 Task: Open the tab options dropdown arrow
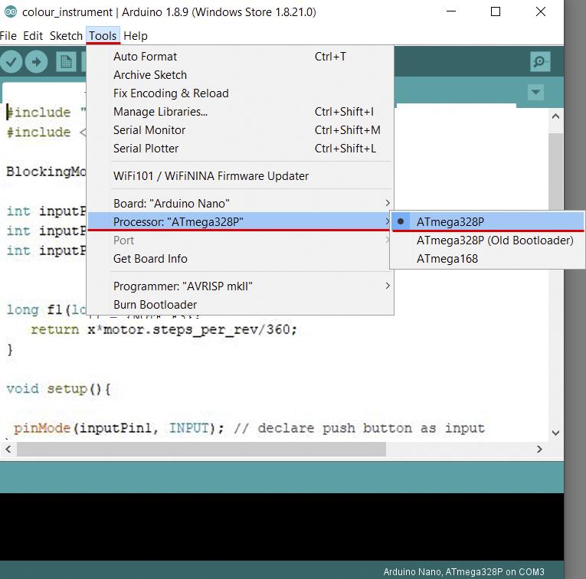[x=535, y=92]
